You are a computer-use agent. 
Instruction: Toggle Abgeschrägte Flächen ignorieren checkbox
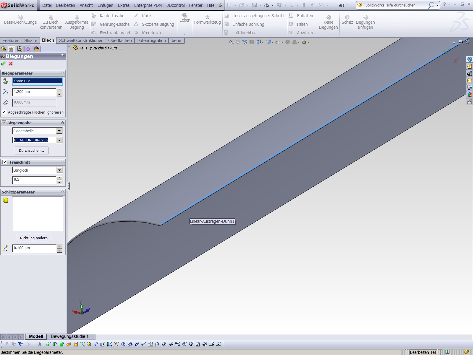(4, 112)
